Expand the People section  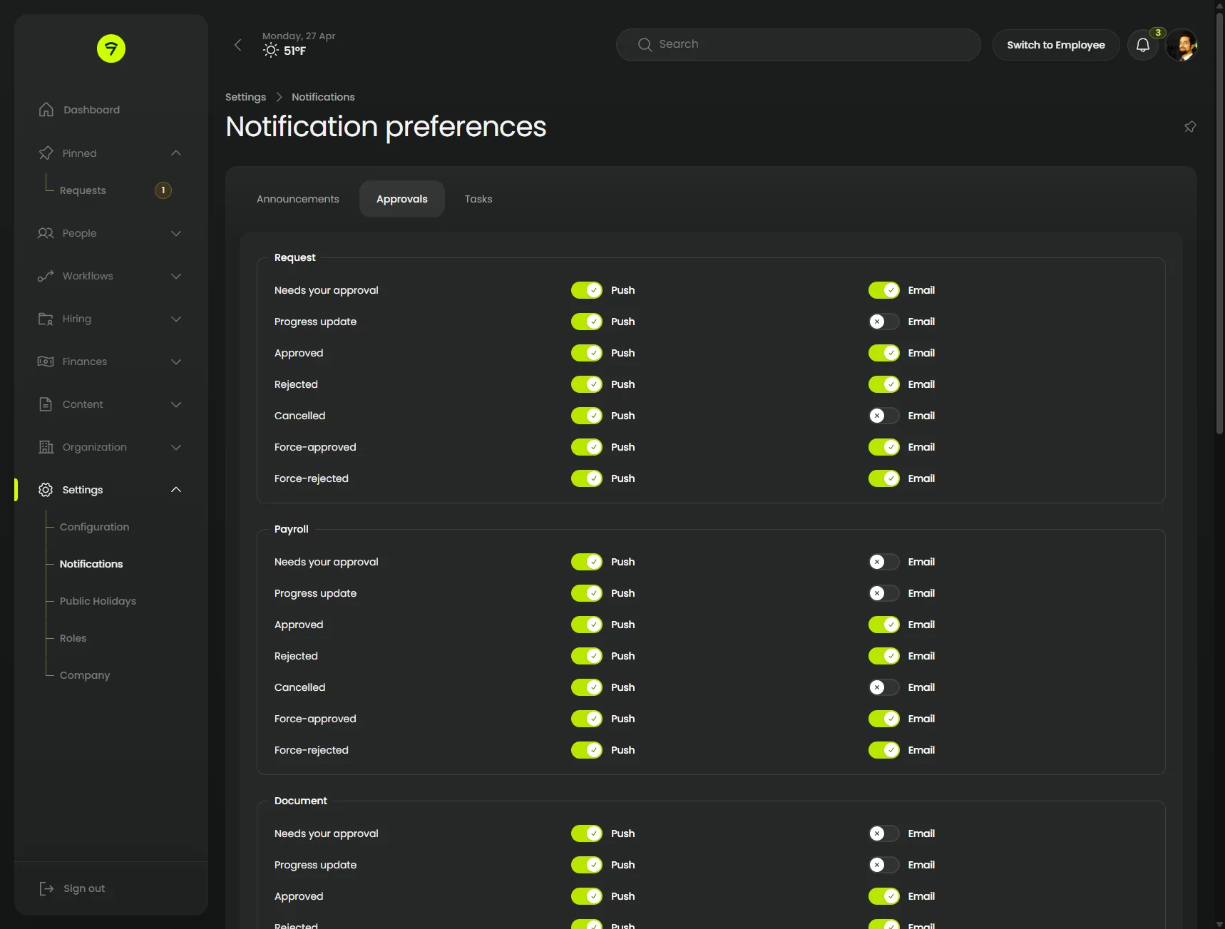point(175,233)
